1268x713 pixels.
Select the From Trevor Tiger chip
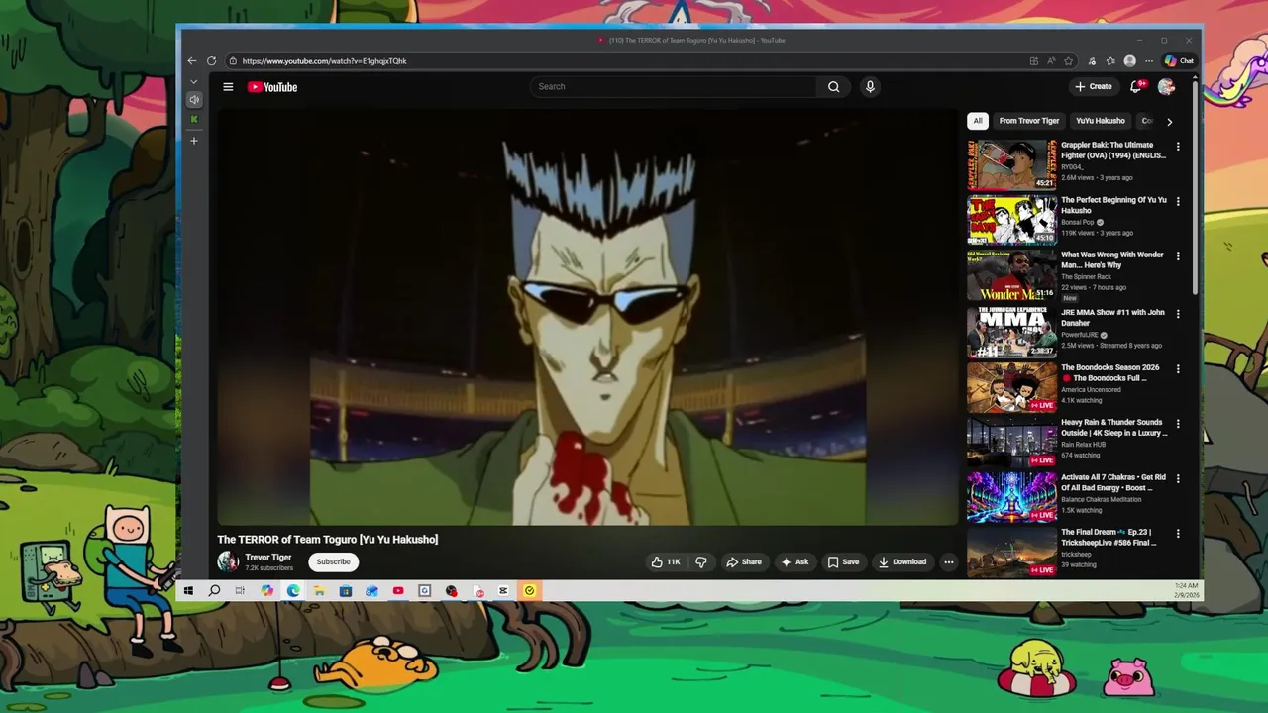(x=1029, y=121)
